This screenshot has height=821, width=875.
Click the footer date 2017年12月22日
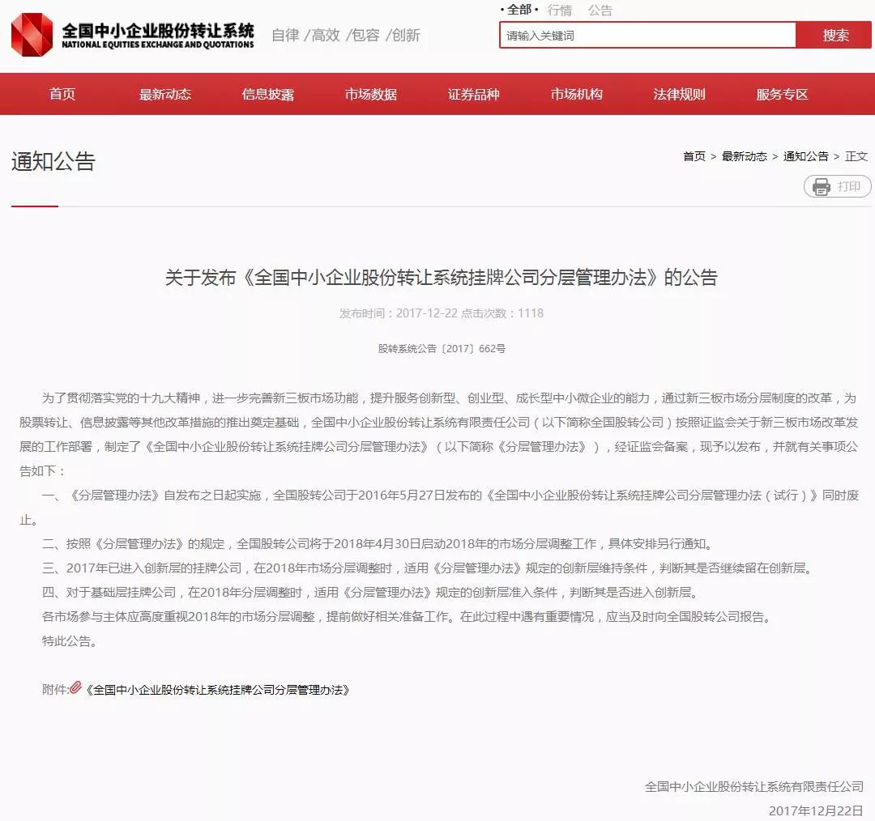click(x=816, y=810)
